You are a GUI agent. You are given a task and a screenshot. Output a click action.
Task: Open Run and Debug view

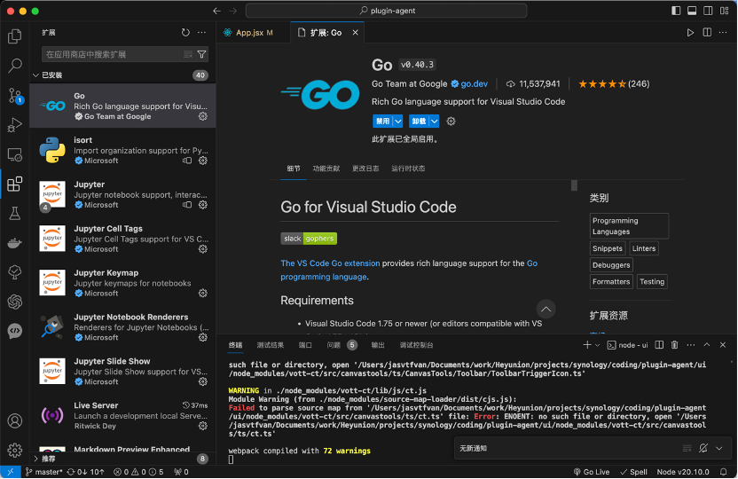(14, 125)
